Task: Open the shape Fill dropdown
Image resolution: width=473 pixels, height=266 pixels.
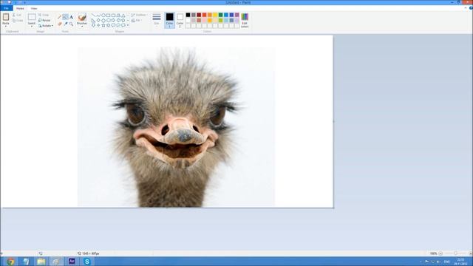Action: tap(137, 21)
